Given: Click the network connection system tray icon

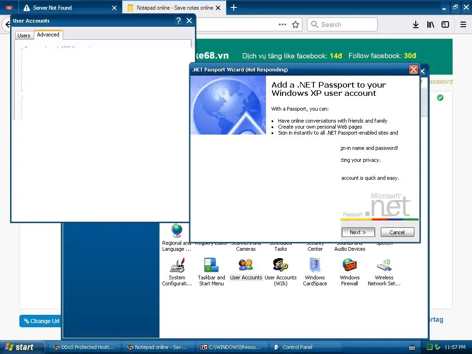Looking at the screenshot, I should (437, 347).
